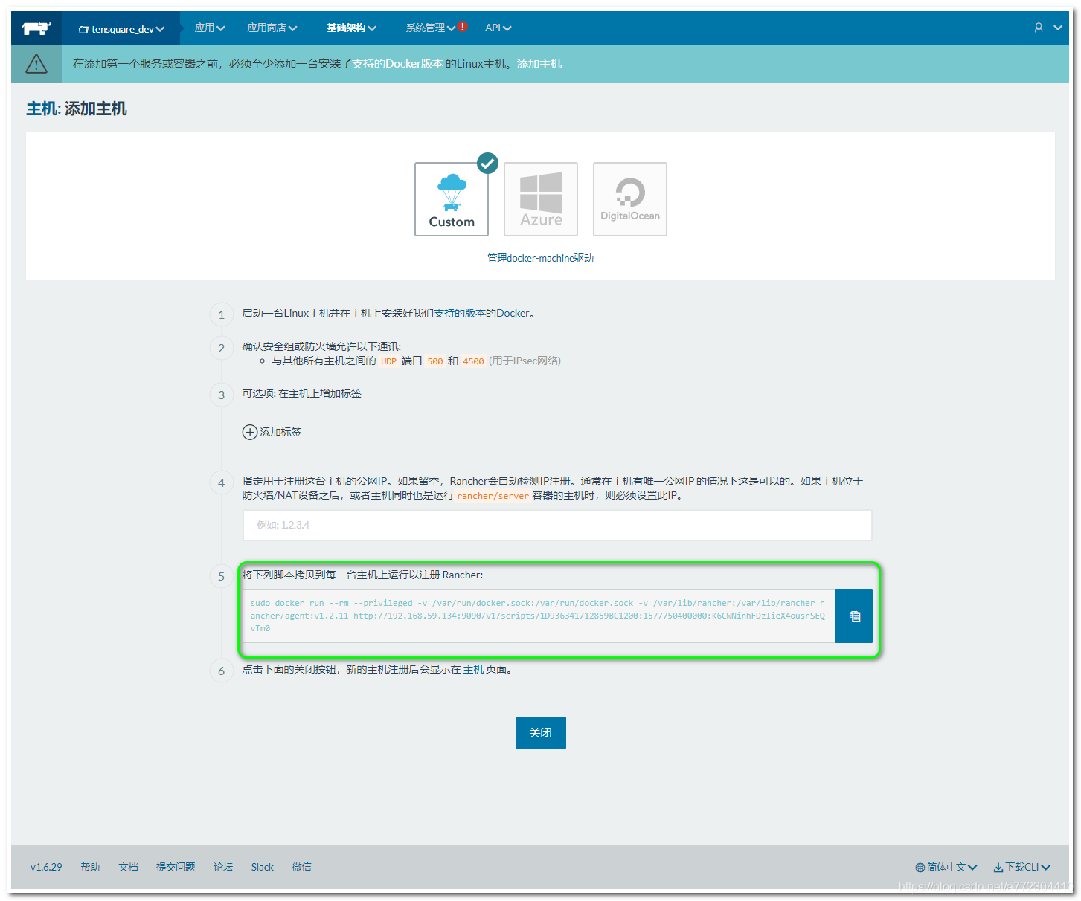Select the Custom host driver
Image resolution: width=1081 pixels, height=901 pixels.
pyautogui.click(x=452, y=199)
